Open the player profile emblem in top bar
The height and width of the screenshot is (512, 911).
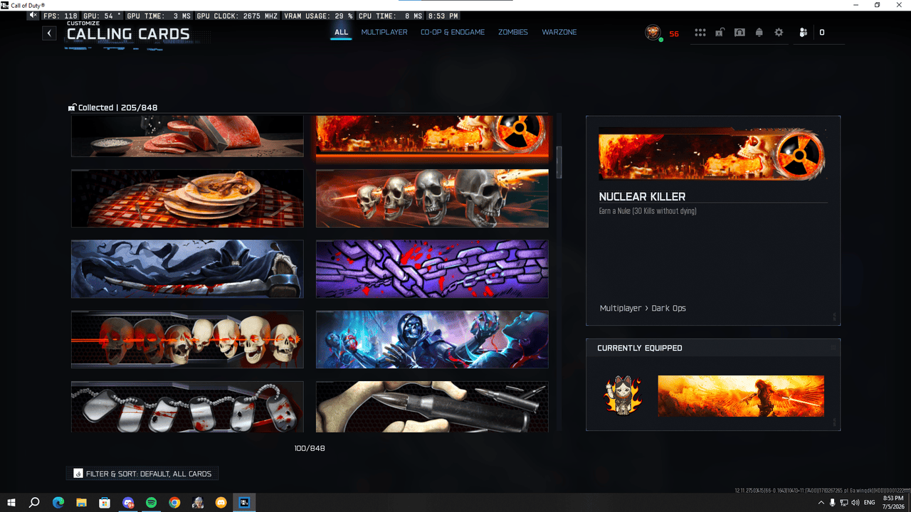(x=653, y=33)
